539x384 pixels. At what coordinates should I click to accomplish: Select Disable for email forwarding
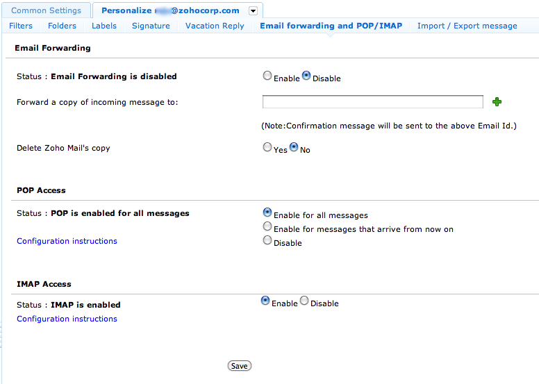[x=306, y=76]
